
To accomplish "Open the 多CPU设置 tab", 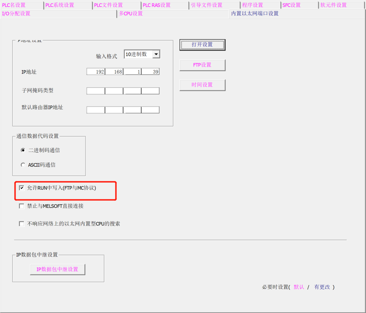I will [131, 13].
